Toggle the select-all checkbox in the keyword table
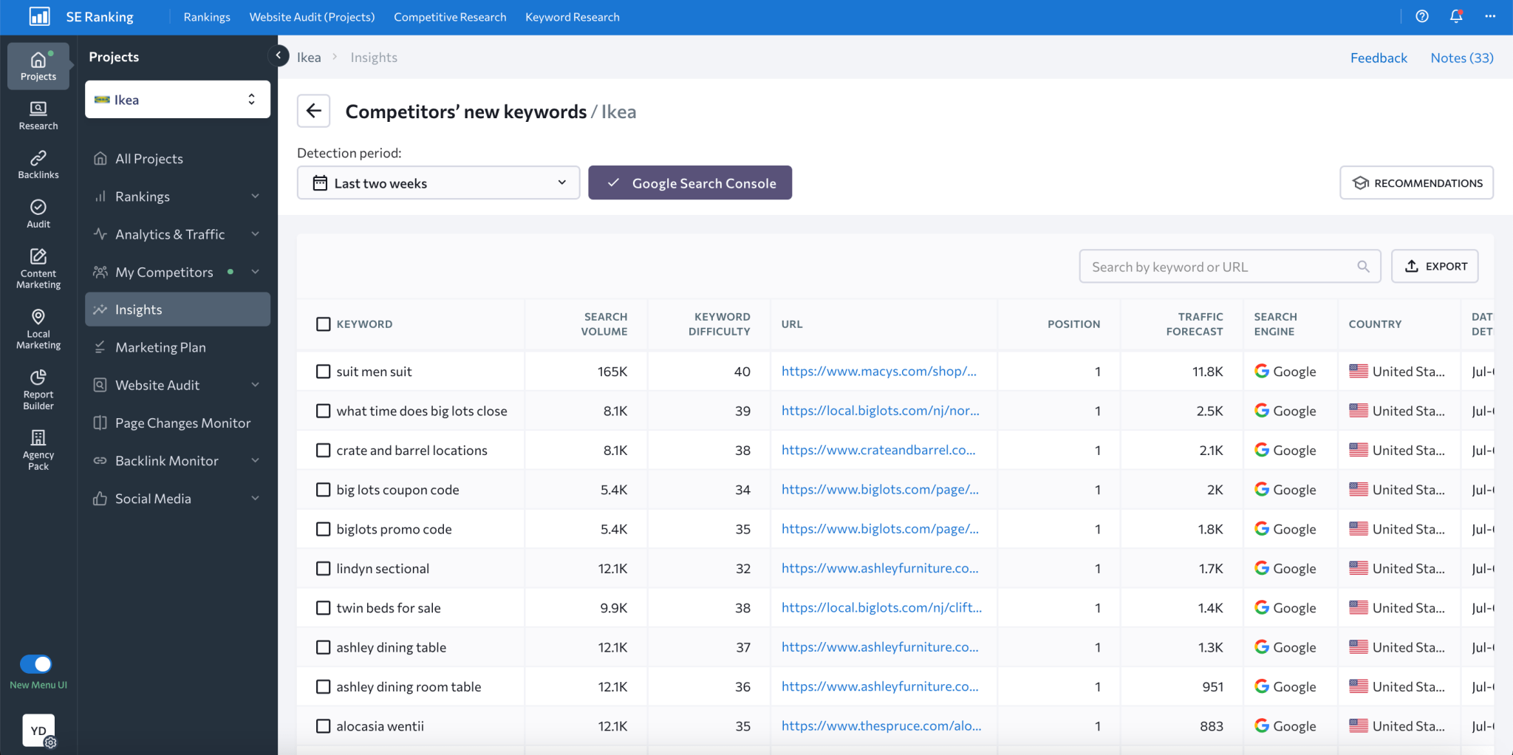 [323, 324]
